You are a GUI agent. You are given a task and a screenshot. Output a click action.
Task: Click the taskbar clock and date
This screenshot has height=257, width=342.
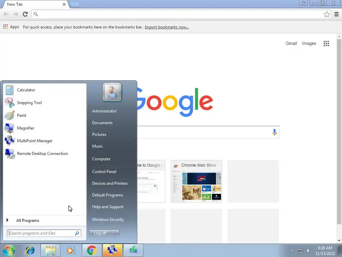click(325, 251)
